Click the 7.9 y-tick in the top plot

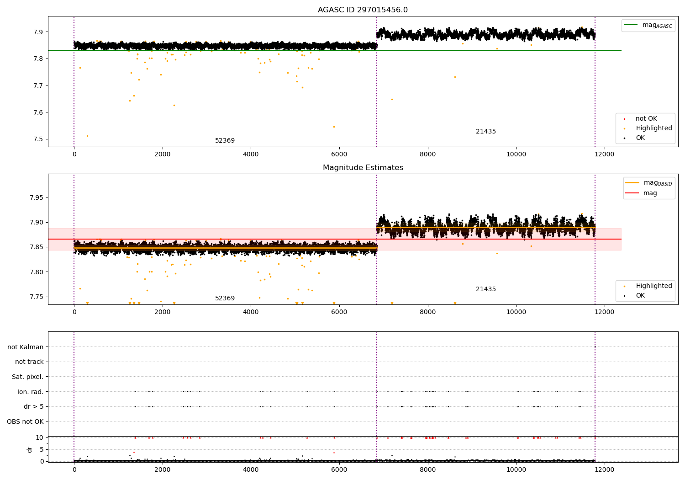38,32
